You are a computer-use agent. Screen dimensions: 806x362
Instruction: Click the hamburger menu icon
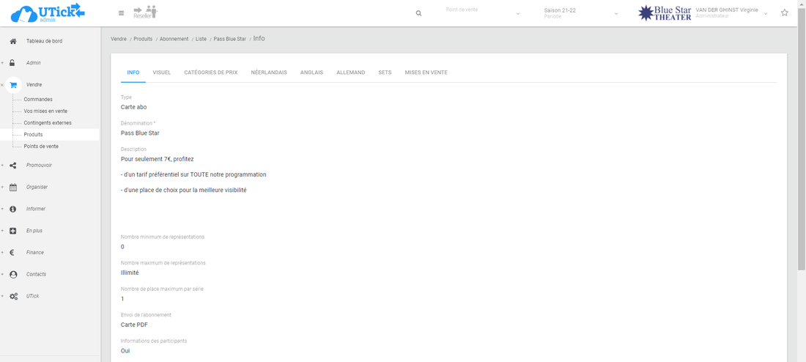pyautogui.click(x=121, y=13)
